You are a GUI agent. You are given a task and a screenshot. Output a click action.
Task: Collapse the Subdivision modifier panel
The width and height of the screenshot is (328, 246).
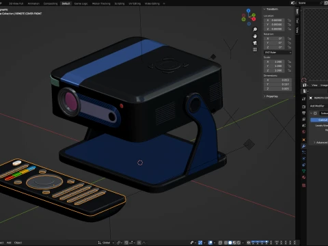(311, 113)
